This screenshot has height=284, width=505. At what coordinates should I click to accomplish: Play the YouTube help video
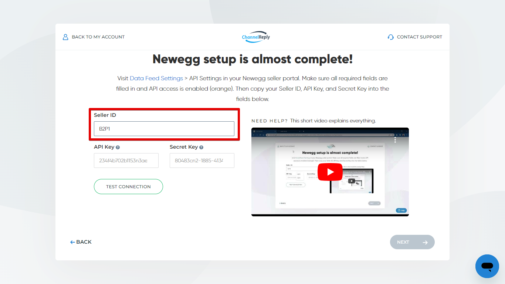330,172
